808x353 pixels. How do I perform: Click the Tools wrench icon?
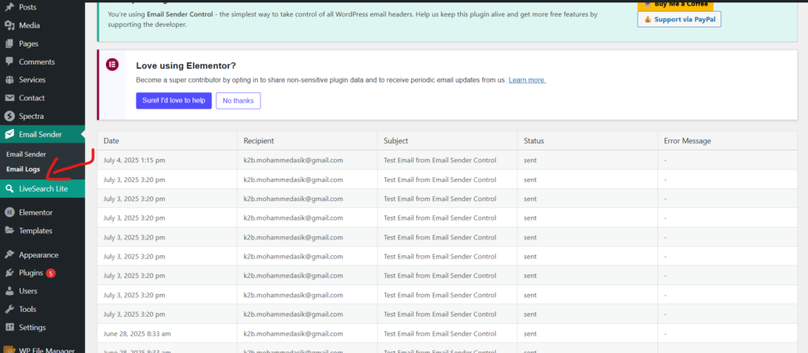coord(9,309)
